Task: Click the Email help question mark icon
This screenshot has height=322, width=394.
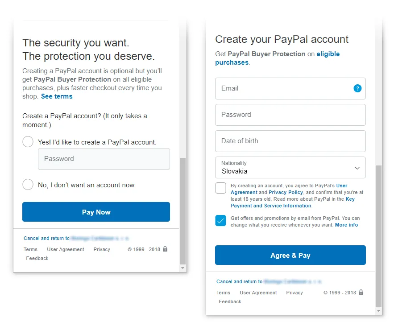Action: pos(357,88)
